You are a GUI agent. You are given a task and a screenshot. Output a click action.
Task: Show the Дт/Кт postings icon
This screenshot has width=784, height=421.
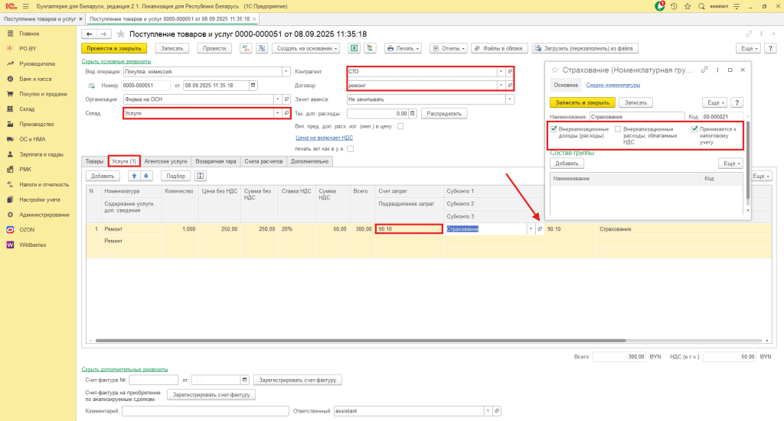tap(246, 48)
